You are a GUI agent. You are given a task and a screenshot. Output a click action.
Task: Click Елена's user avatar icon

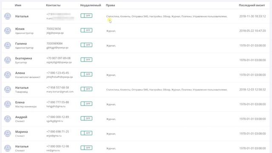[x=8, y=104]
